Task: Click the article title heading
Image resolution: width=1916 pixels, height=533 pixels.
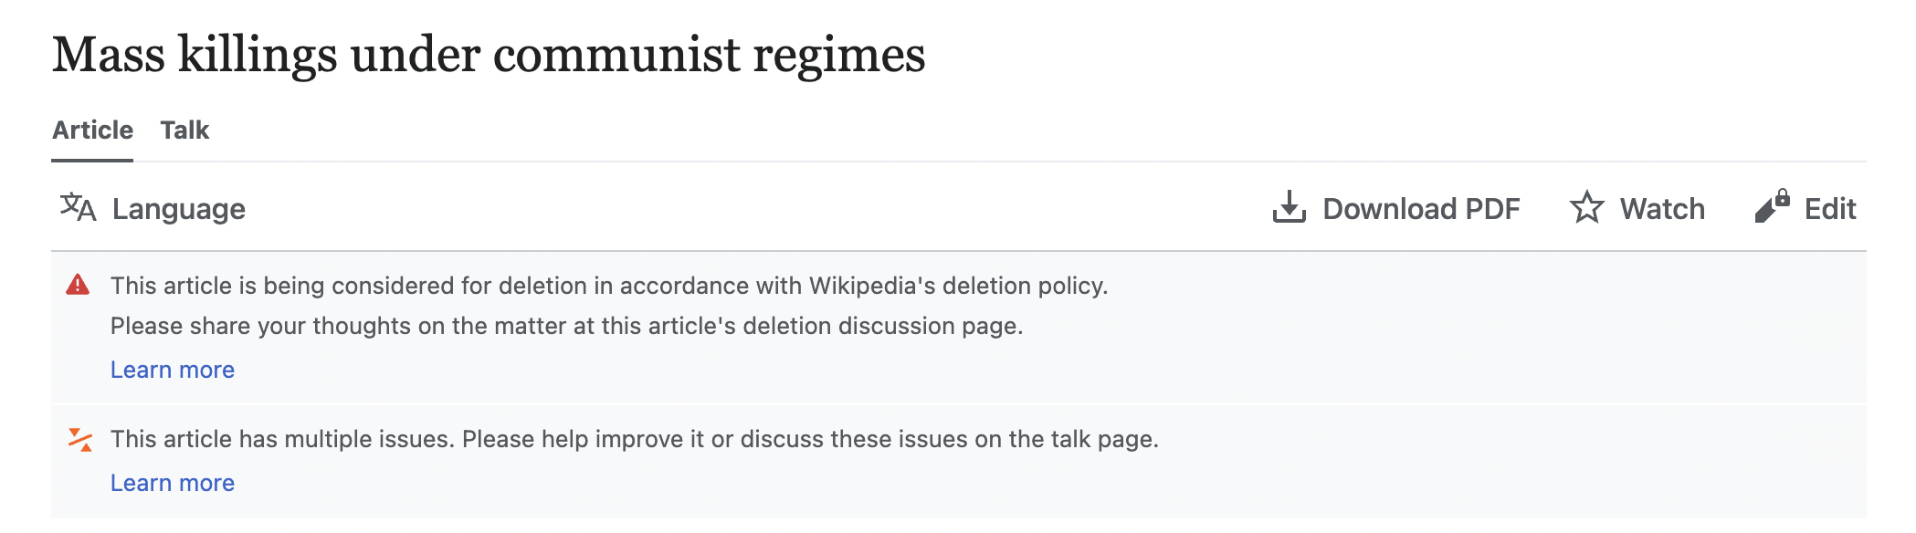Action: tap(489, 55)
